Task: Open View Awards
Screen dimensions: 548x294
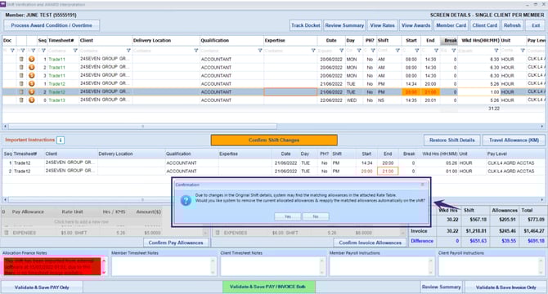Action: click(x=415, y=25)
